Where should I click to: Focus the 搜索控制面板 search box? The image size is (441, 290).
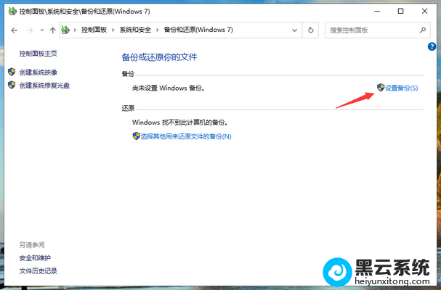tap(369, 30)
